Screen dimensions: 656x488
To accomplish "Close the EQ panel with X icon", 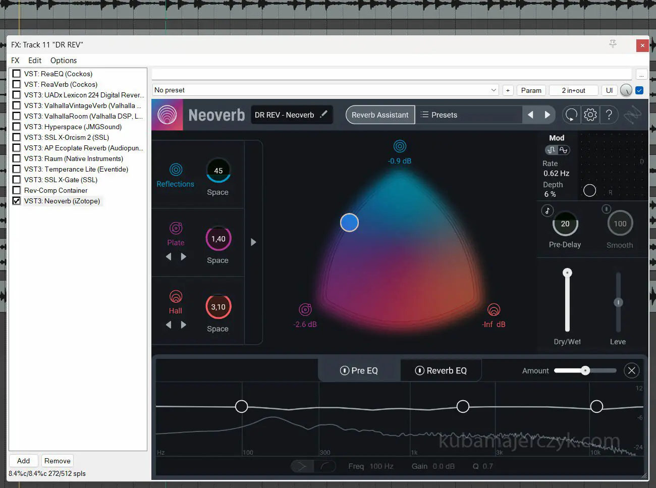I will [631, 370].
